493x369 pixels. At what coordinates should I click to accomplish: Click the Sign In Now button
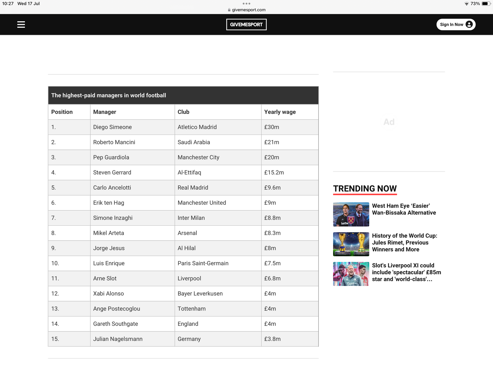pos(452,25)
